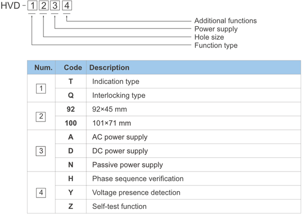Click the Code column header
Image resolution: width=302 pixels, height=214 pixels.
[x=73, y=67]
